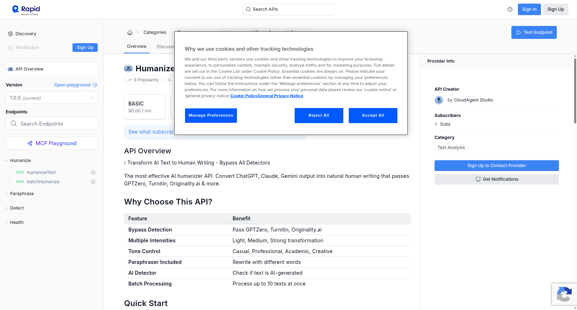Image resolution: width=577 pixels, height=310 pixels.
Task: Click the API Overview thumbnail icon
Action: [x=10, y=69]
